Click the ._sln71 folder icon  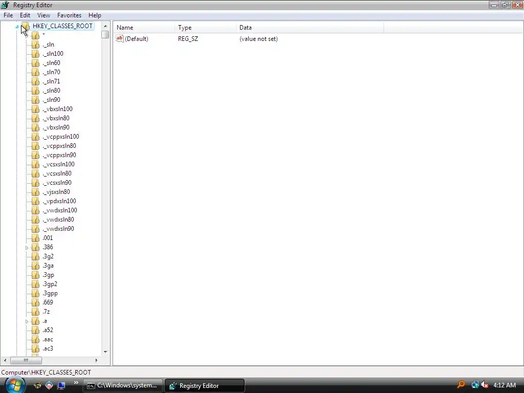[35, 81]
